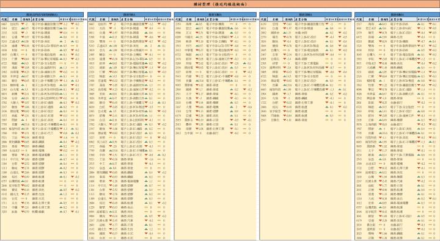
Task: Click green up arrow beside 乙盛-KY 漲幅% in 接近5MA table
Action: pyautogui.click(x=110, y=46)
